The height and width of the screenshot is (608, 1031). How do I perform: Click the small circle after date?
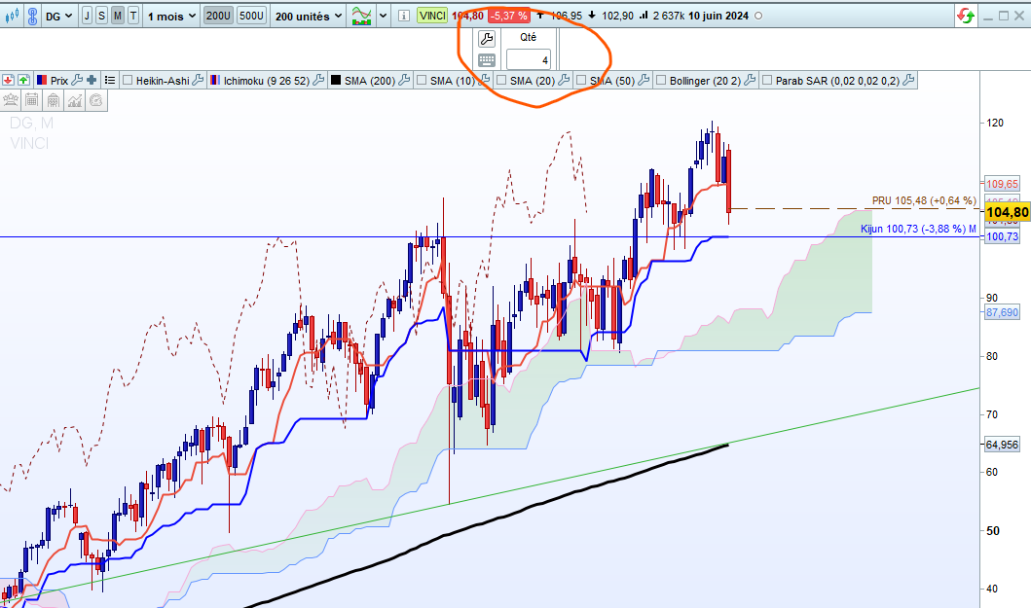[758, 16]
